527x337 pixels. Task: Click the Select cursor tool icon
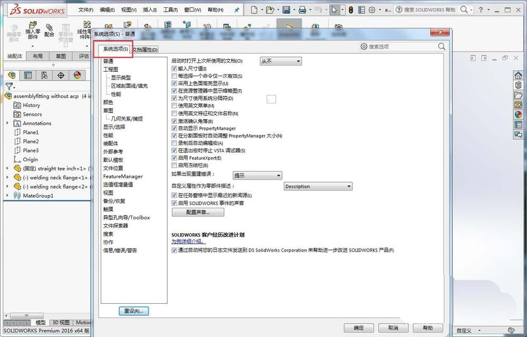point(334,10)
